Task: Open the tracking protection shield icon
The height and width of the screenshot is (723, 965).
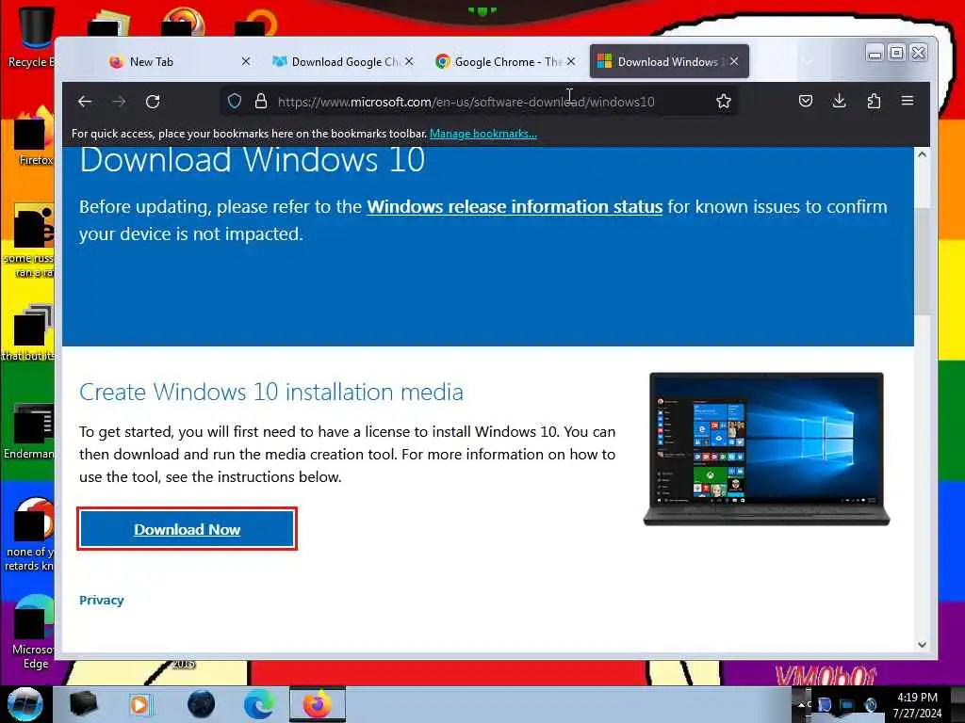Action: (x=235, y=101)
